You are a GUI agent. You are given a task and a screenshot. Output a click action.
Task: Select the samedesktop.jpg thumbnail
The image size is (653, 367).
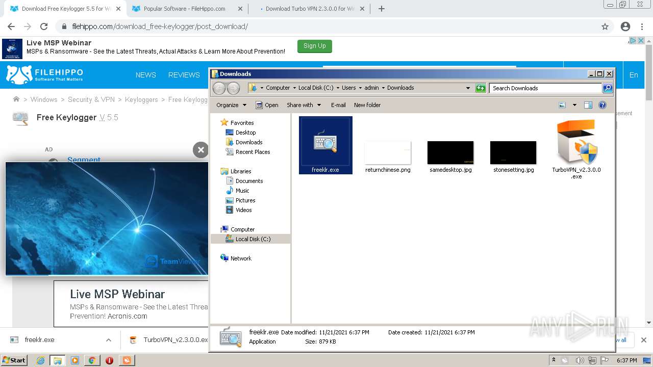point(450,152)
